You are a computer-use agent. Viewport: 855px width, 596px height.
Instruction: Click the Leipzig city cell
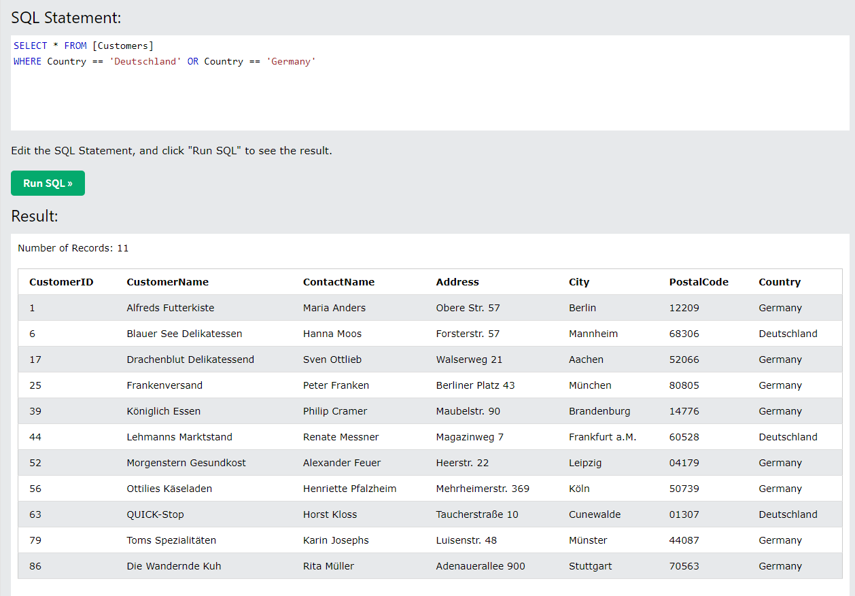coord(585,463)
